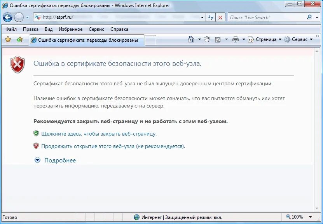The width and height of the screenshot is (323, 224).
Task: Open the Правка menu
Action: 30,29
